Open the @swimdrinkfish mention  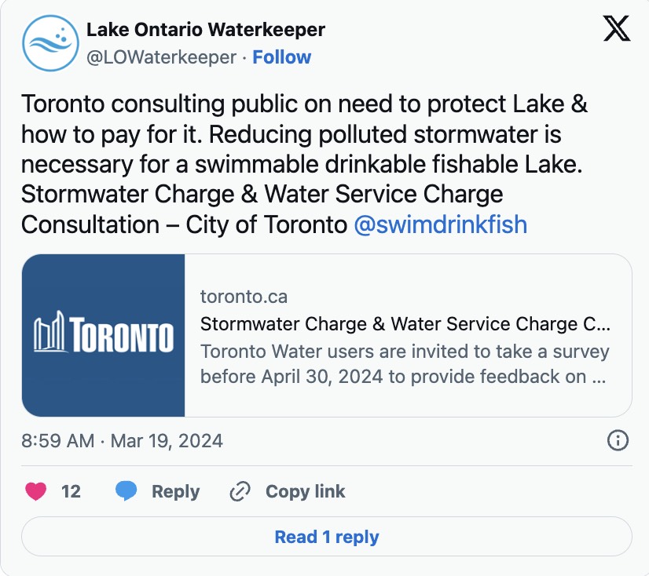[x=440, y=224]
